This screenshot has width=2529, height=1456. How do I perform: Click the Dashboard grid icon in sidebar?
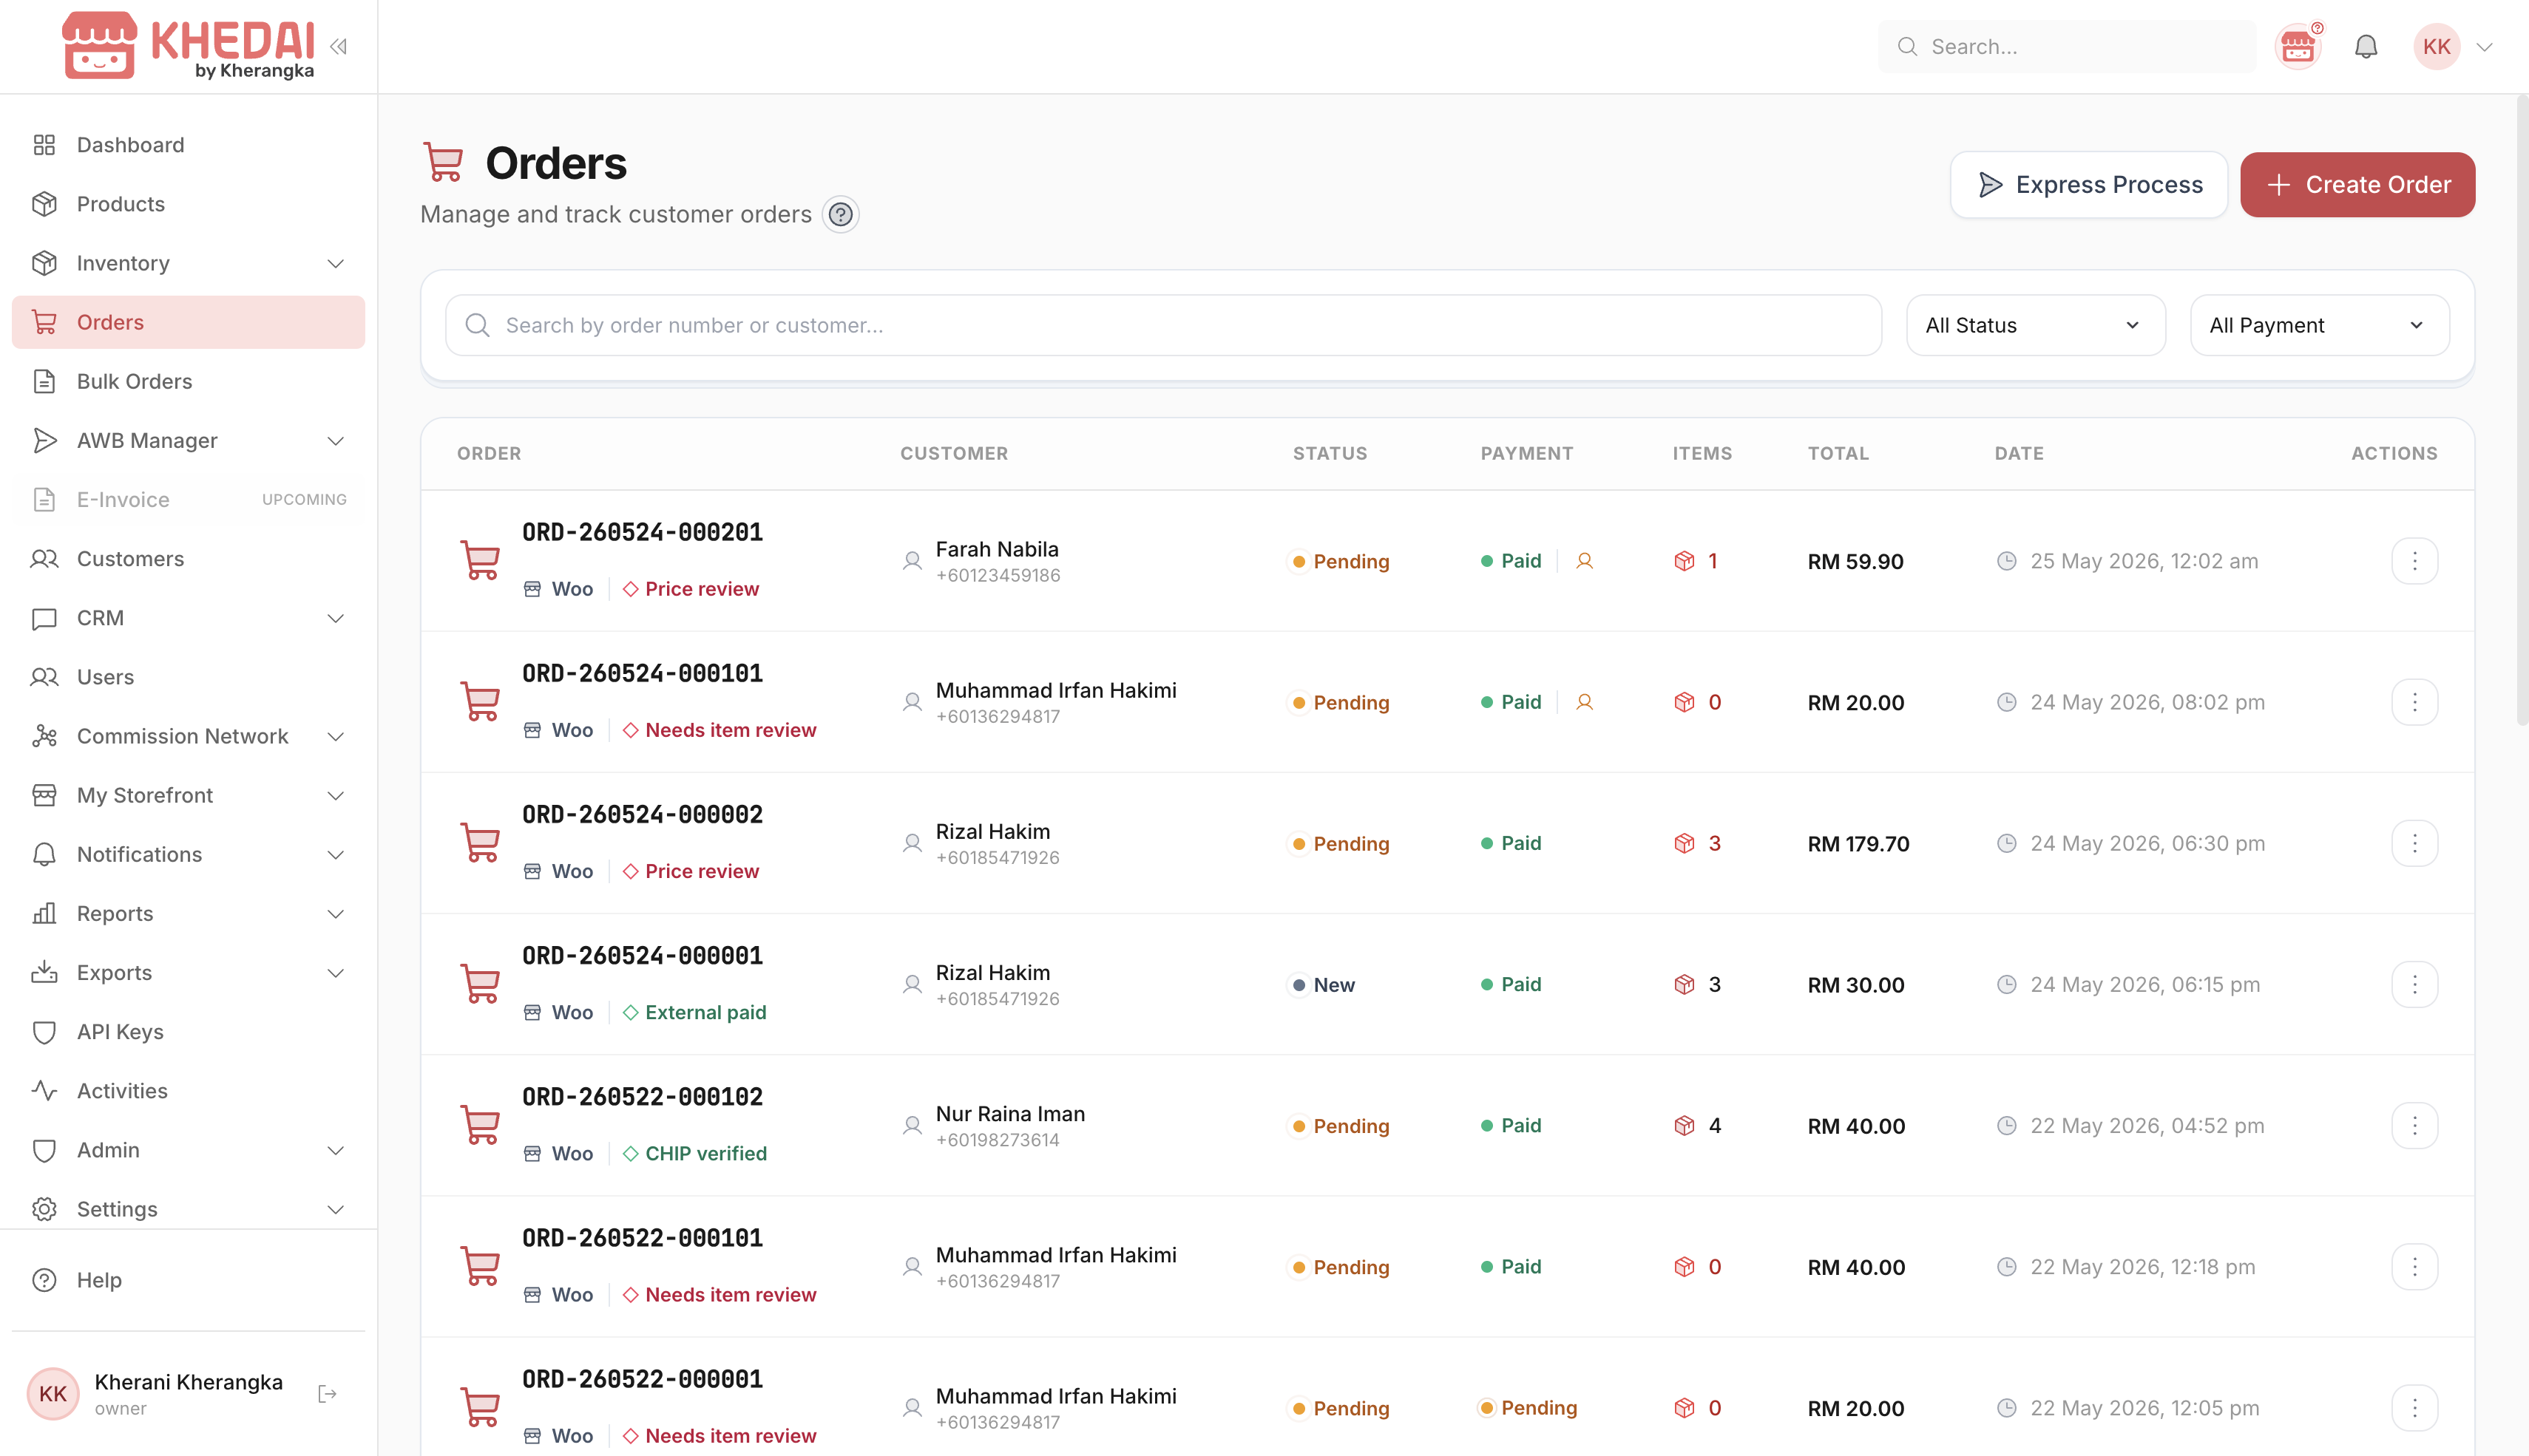[x=44, y=145]
